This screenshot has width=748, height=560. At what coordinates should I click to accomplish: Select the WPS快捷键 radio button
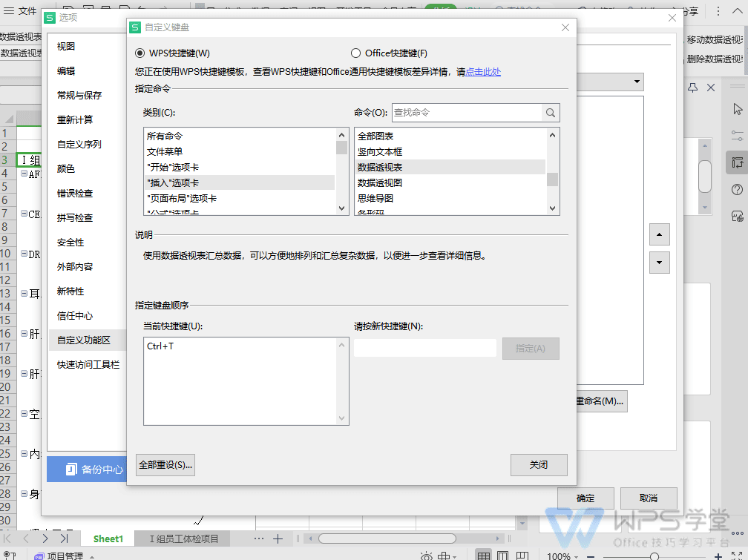[x=140, y=53]
